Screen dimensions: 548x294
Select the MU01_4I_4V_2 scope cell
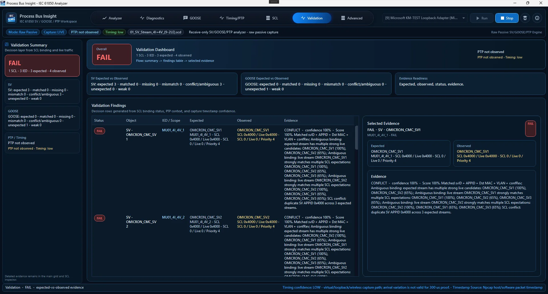(x=173, y=217)
